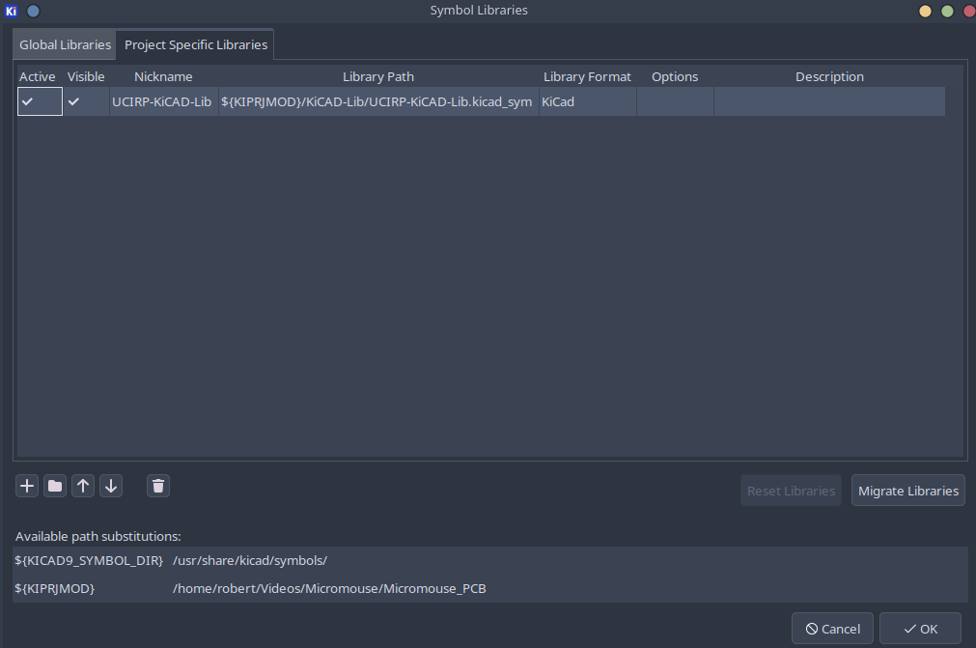Switch to the Global Libraries tab
The width and height of the screenshot is (976, 648).
(x=64, y=44)
